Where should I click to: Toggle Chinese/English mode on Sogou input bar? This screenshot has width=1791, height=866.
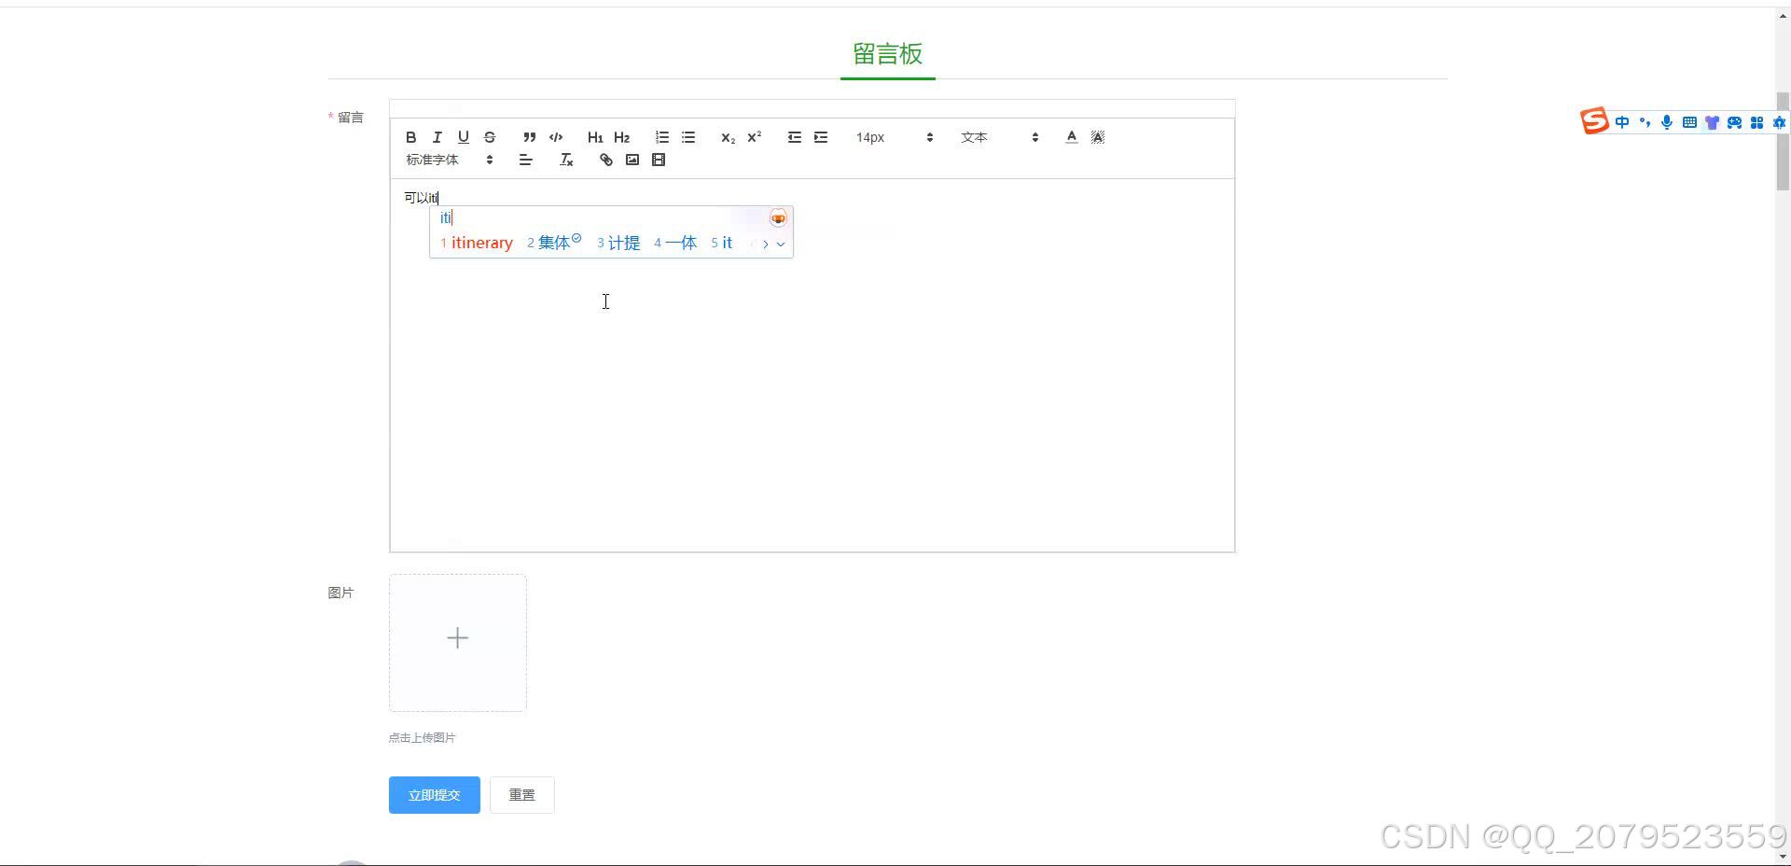(x=1622, y=122)
